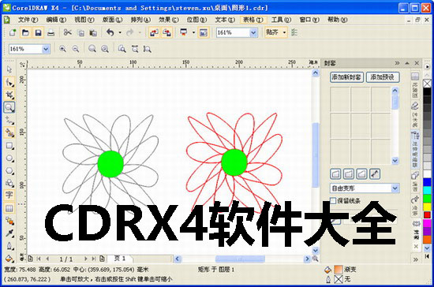Open the 自由变形 mapping mode dropdown
This screenshot has width=434, height=287.
click(x=395, y=188)
